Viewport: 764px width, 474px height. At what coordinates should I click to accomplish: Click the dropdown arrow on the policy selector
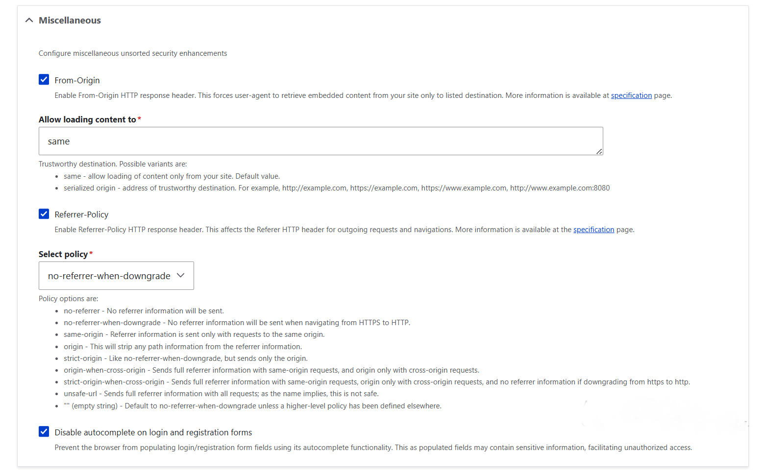[180, 275]
